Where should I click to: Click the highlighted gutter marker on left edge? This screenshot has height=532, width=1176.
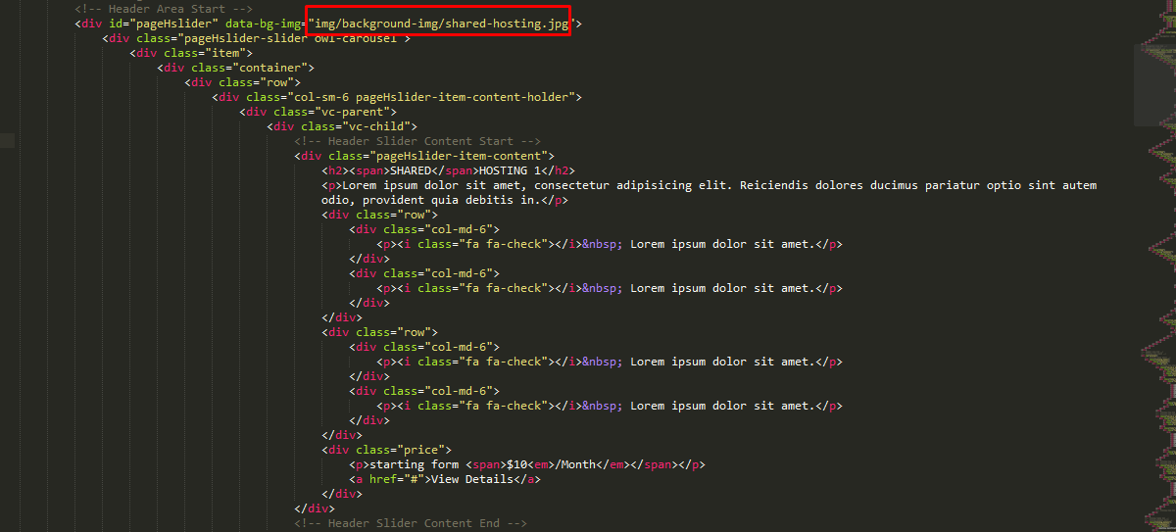tap(8, 141)
